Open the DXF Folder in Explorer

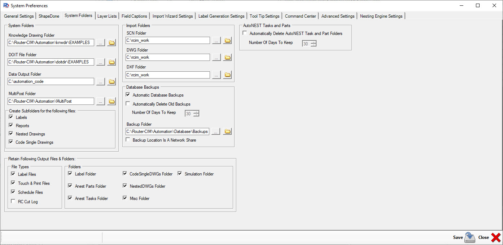227,75
